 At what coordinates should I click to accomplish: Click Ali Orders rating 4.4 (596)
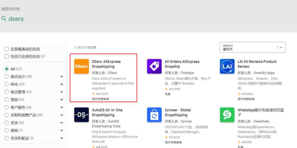172,89
